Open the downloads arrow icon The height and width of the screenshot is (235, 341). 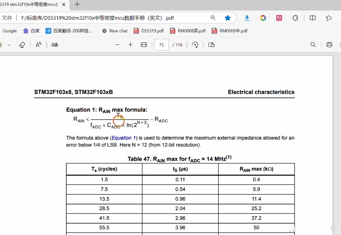tap(247, 18)
